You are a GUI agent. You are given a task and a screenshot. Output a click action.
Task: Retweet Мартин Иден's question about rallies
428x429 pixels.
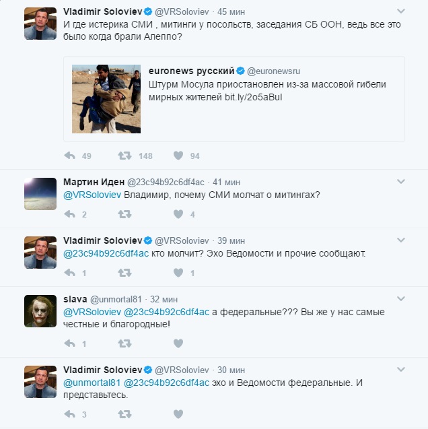124,214
